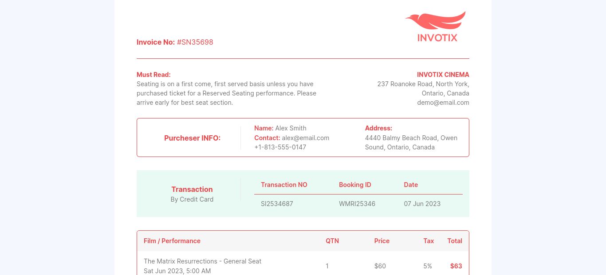Select the Invoice No: label
Image resolution: width=606 pixels, height=275 pixels.
156,42
